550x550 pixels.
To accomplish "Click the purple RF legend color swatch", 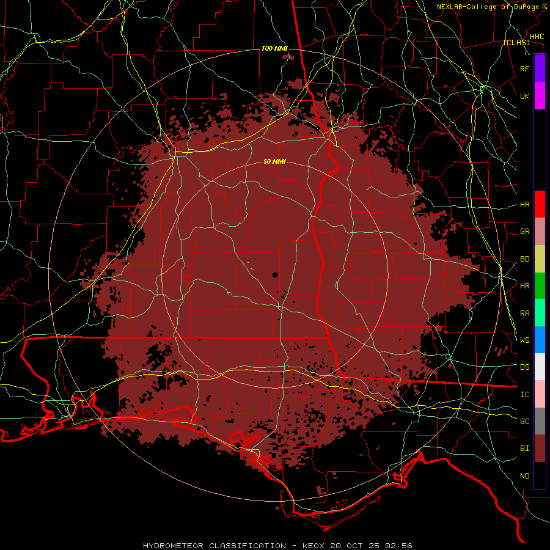I will click(540, 68).
